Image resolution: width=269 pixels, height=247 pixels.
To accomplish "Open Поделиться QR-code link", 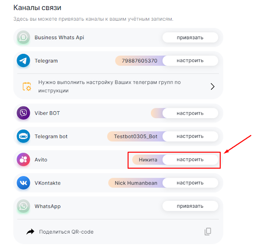I will (66, 232).
